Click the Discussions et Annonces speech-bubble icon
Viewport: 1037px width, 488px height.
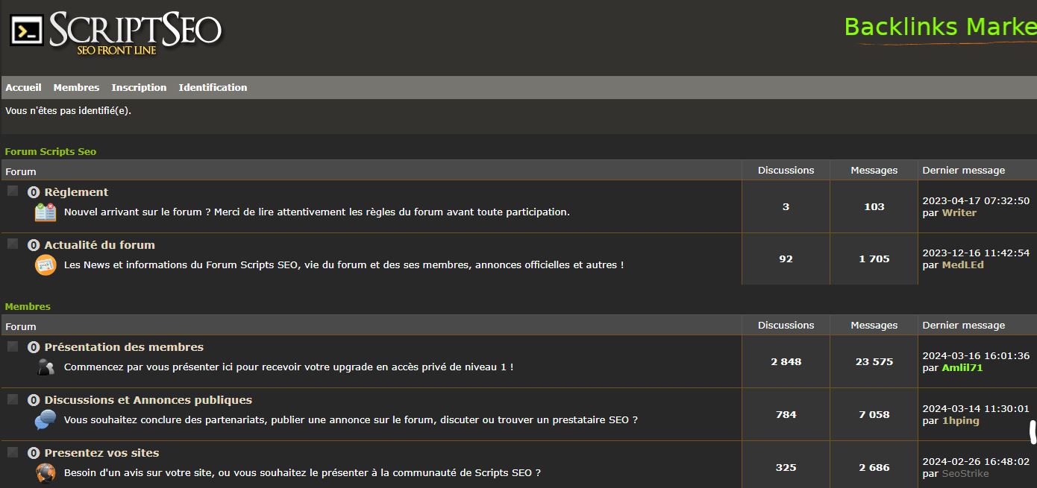[x=46, y=420]
